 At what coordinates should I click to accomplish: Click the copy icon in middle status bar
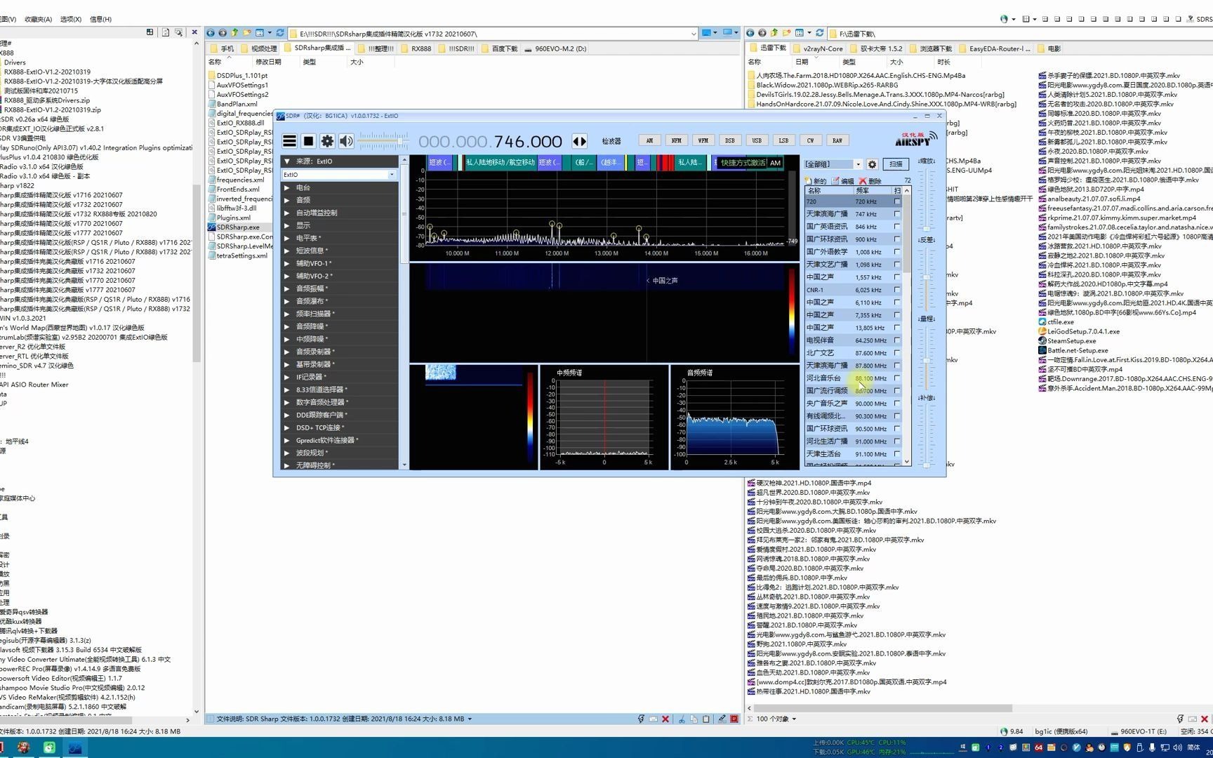coord(694,719)
